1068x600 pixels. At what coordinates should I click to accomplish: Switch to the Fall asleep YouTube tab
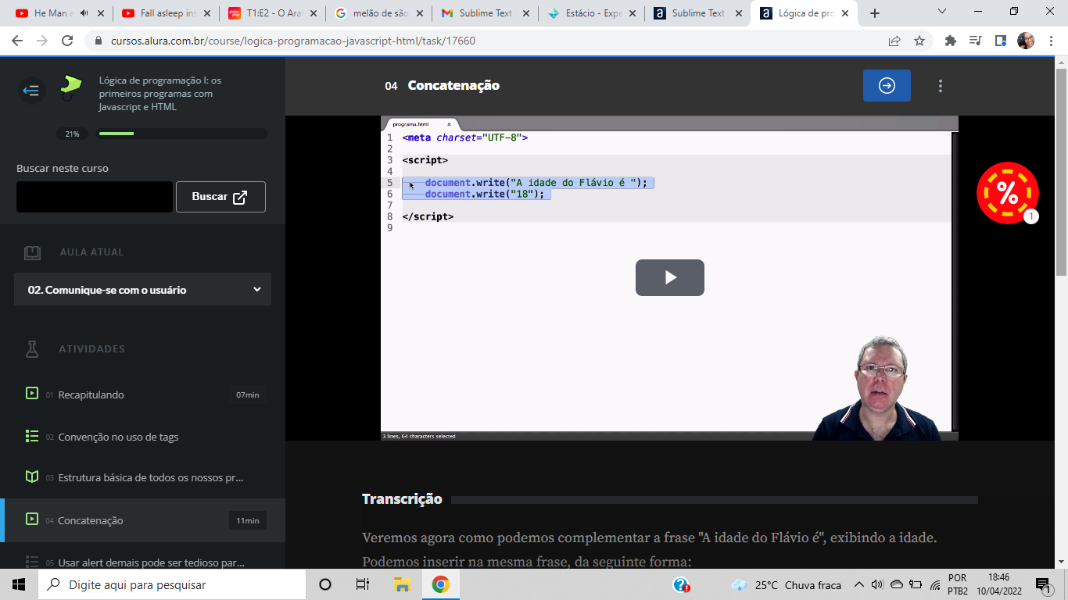(167, 13)
